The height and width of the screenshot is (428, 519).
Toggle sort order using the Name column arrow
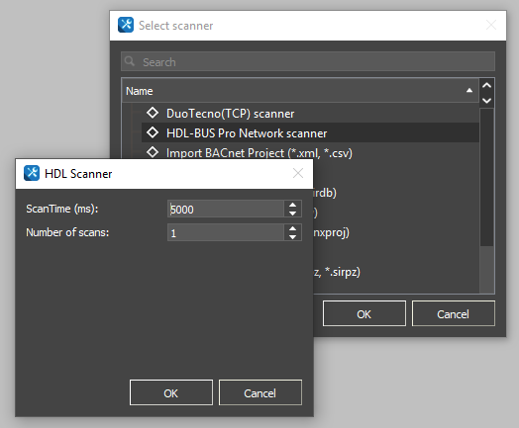(x=469, y=91)
